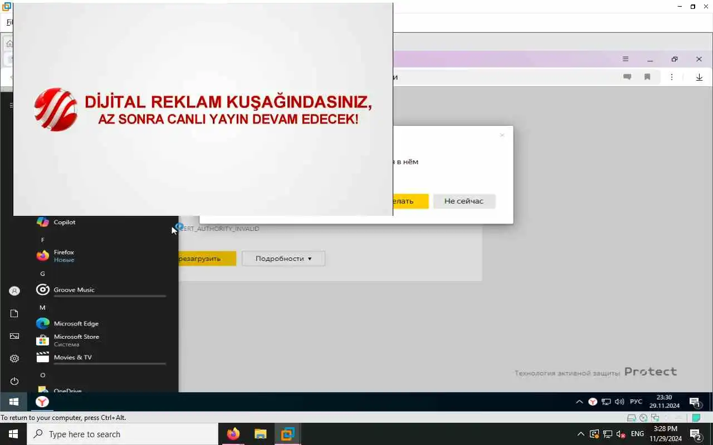Screen dimensions: 713x445
Task: Click Yandex Browser icon on guest taskbar
Action: click(x=42, y=402)
